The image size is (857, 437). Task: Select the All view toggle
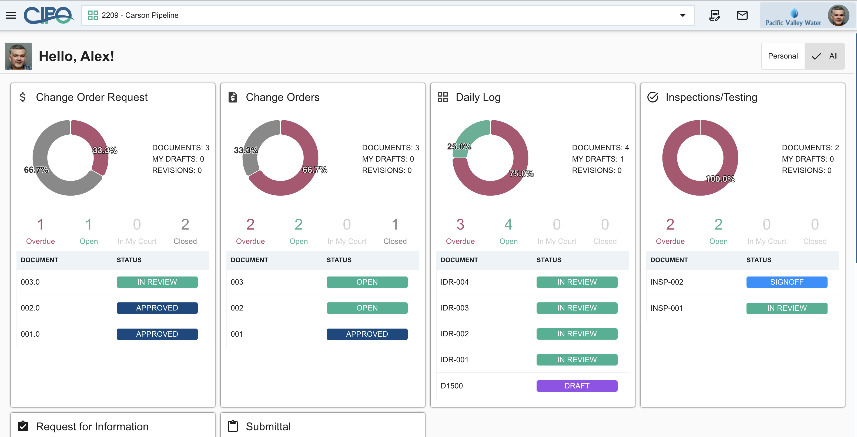coord(824,56)
